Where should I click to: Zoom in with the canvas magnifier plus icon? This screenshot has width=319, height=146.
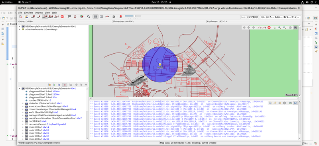[280, 27]
